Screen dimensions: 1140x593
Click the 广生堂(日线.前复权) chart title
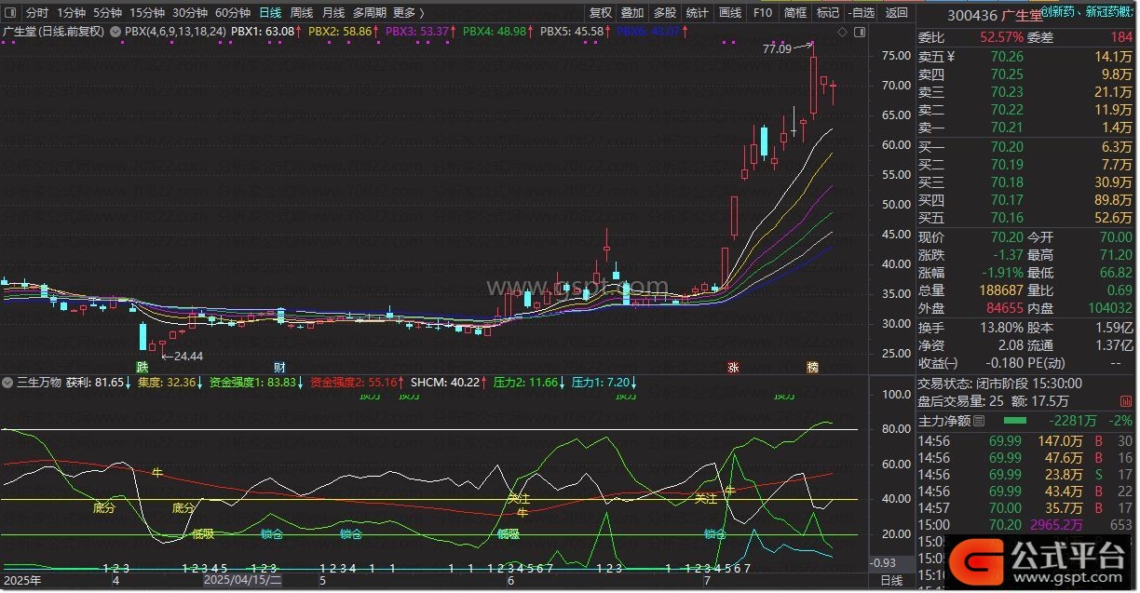click(x=54, y=32)
